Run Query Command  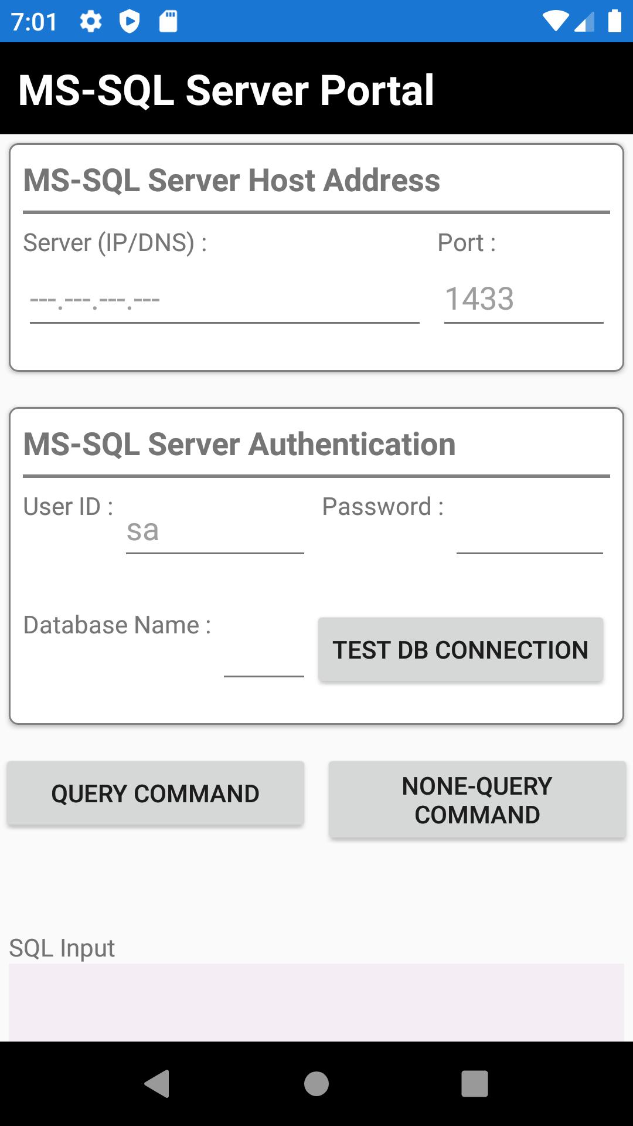point(155,793)
